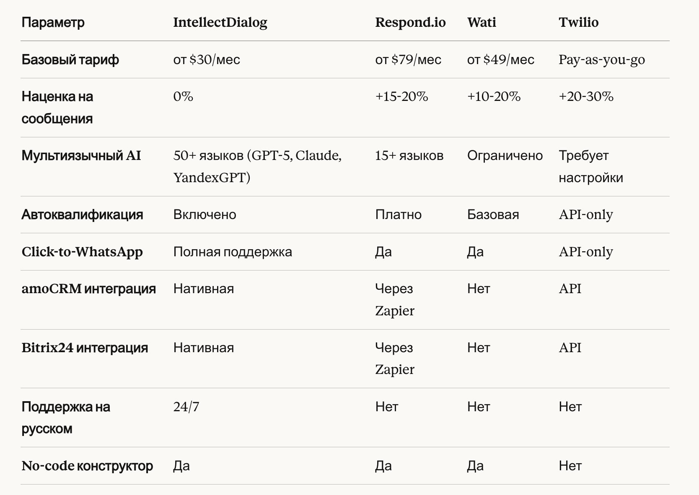Click the Параметр header cell
This screenshot has width=699, height=495.
pos(53,22)
